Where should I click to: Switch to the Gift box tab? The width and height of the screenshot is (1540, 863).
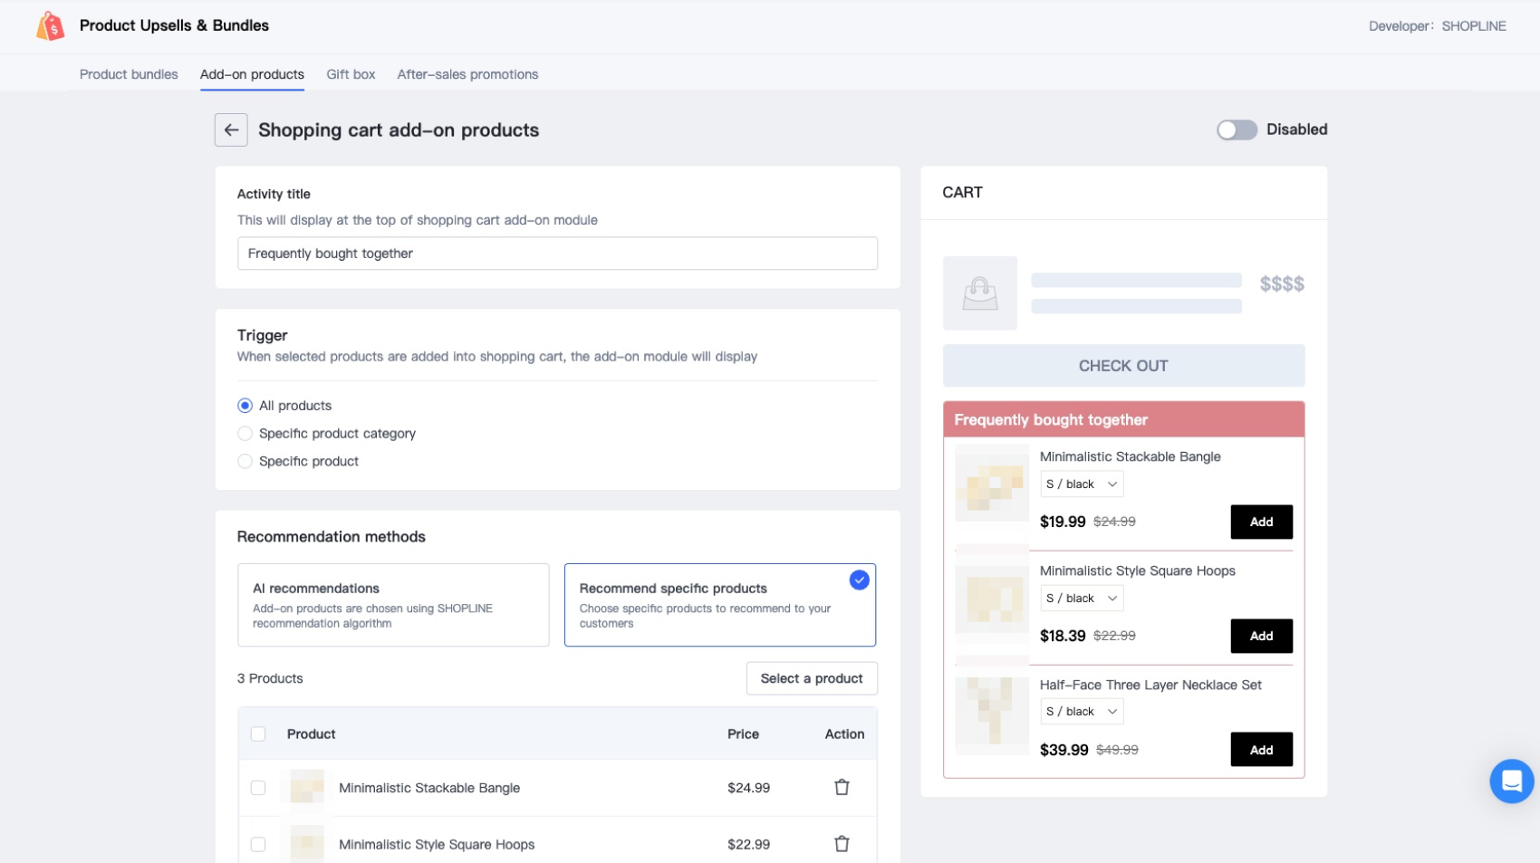point(351,74)
